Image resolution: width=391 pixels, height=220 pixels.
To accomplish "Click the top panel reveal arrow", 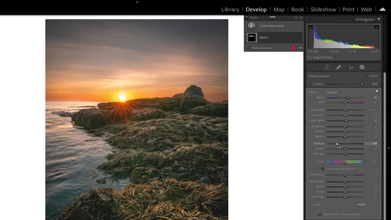I will [x=137, y=2].
